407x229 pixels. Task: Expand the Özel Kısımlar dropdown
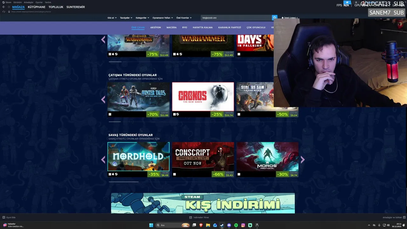coord(184,18)
